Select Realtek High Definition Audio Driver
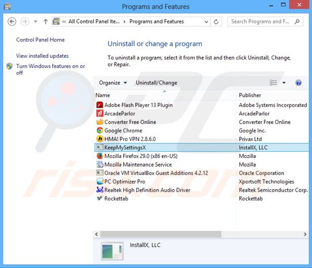This screenshot has width=312, height=268. [x=147, y=190]
